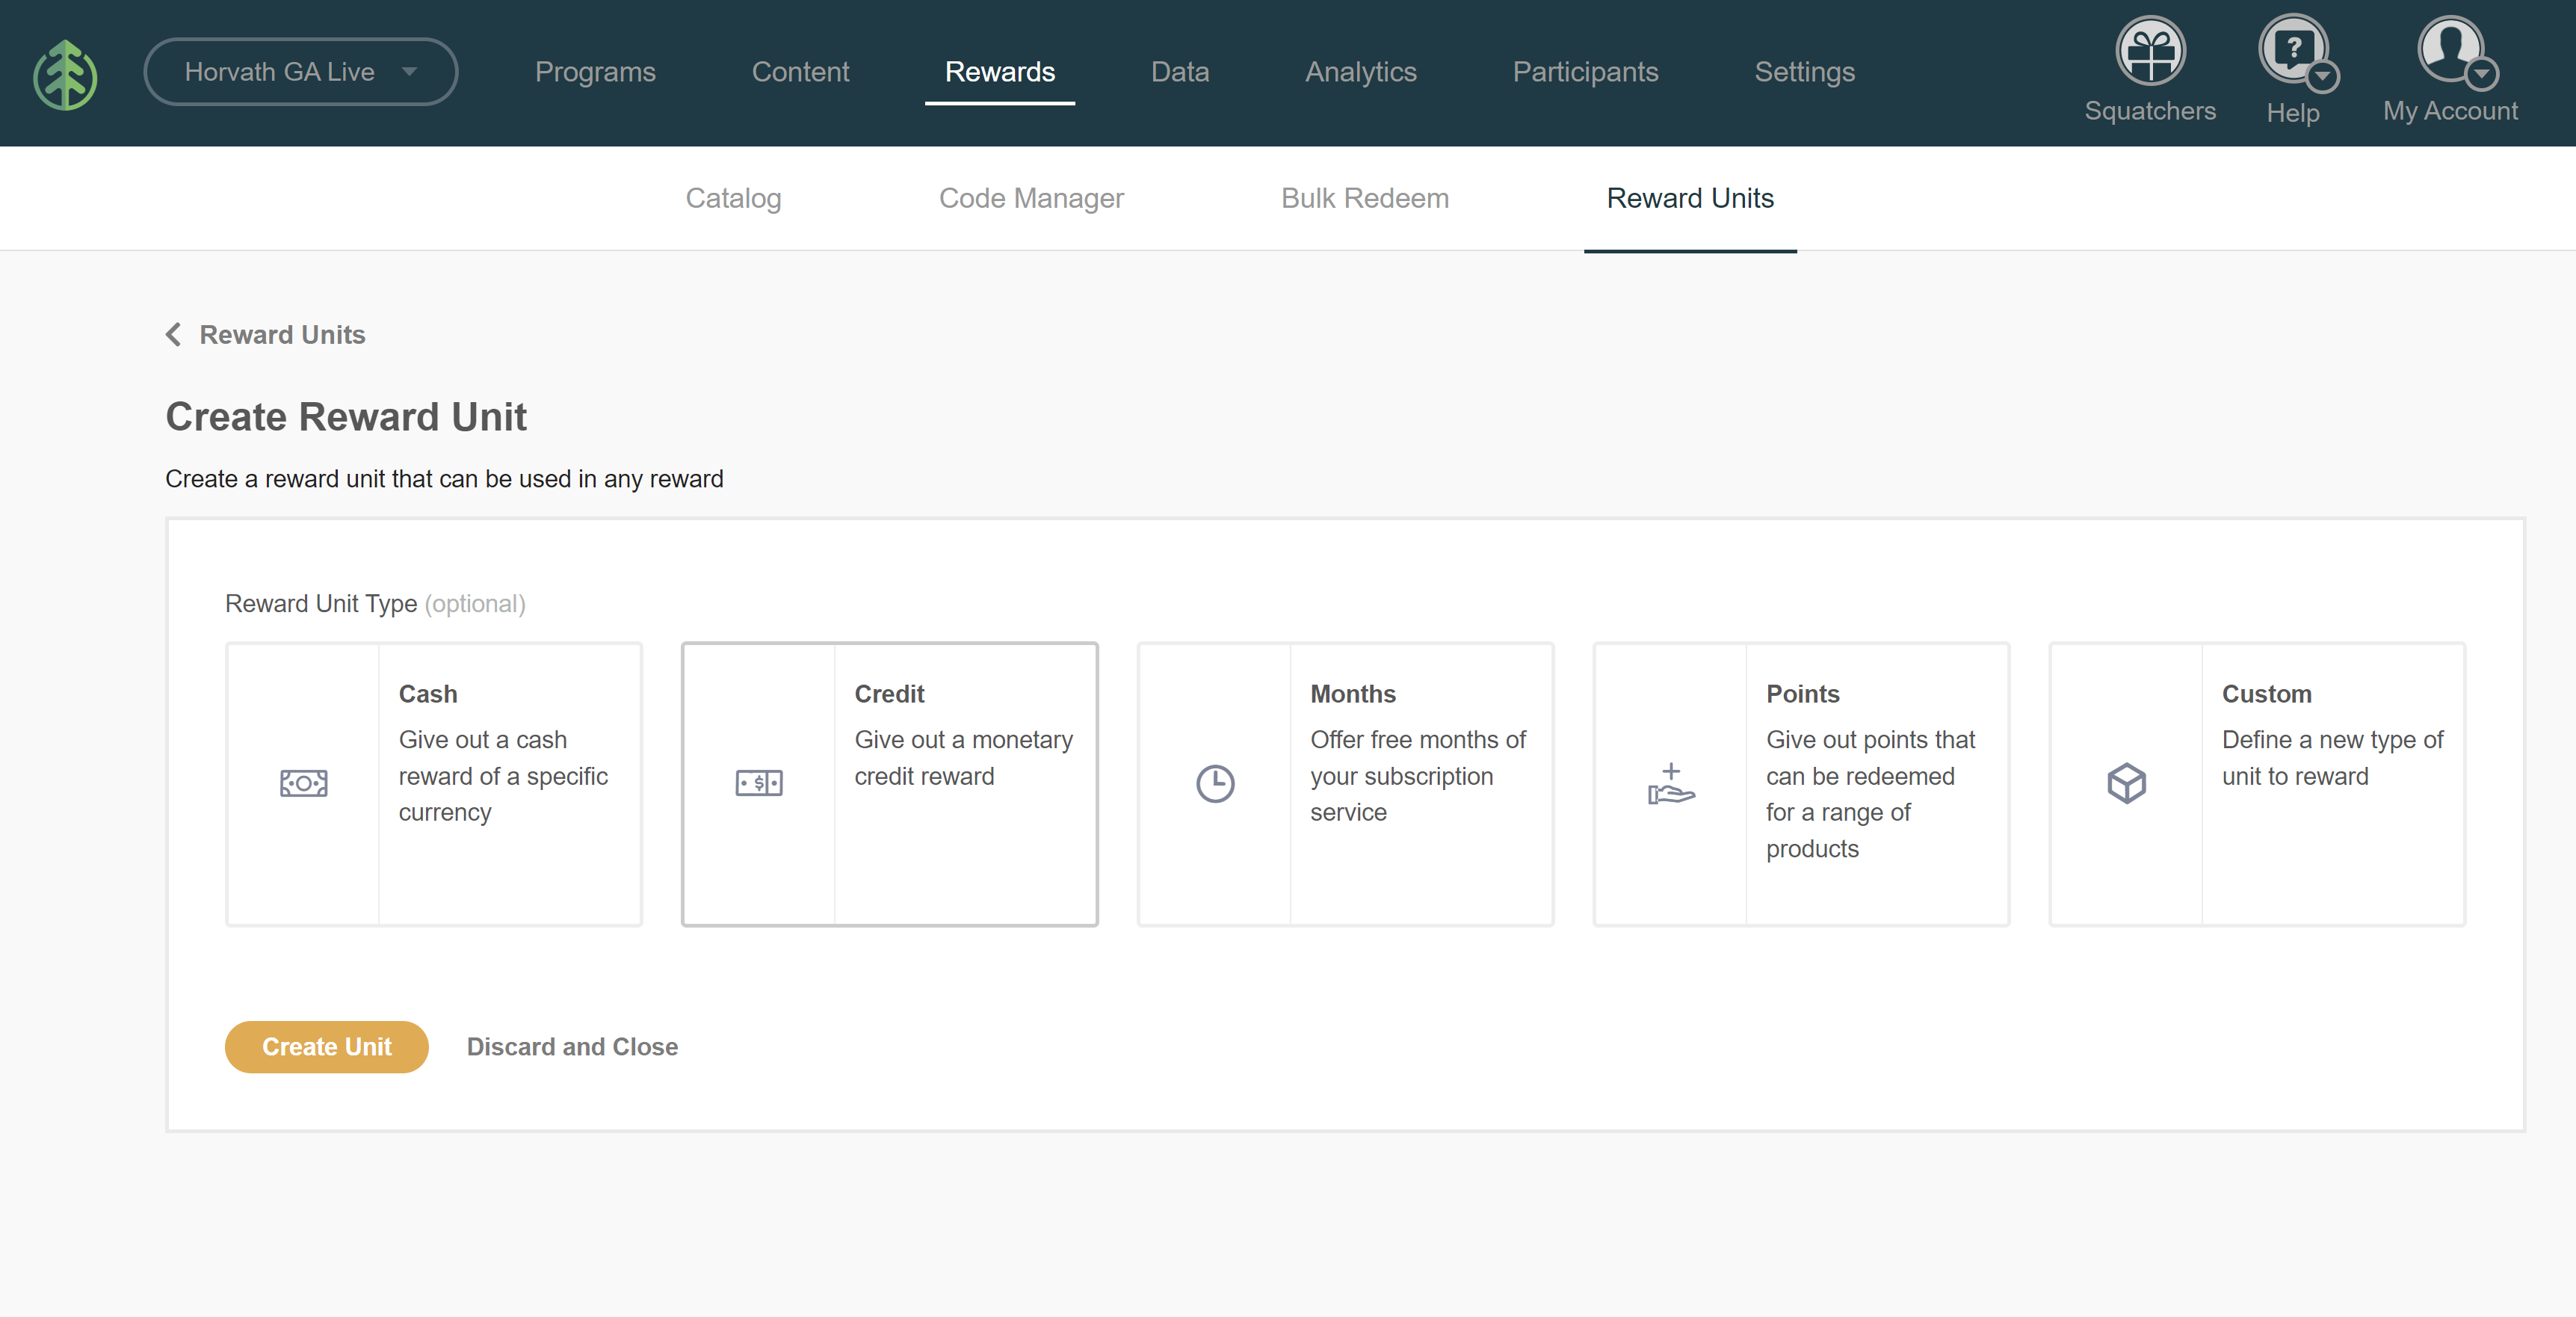Click Discard and Close link

coord(572,1046)
